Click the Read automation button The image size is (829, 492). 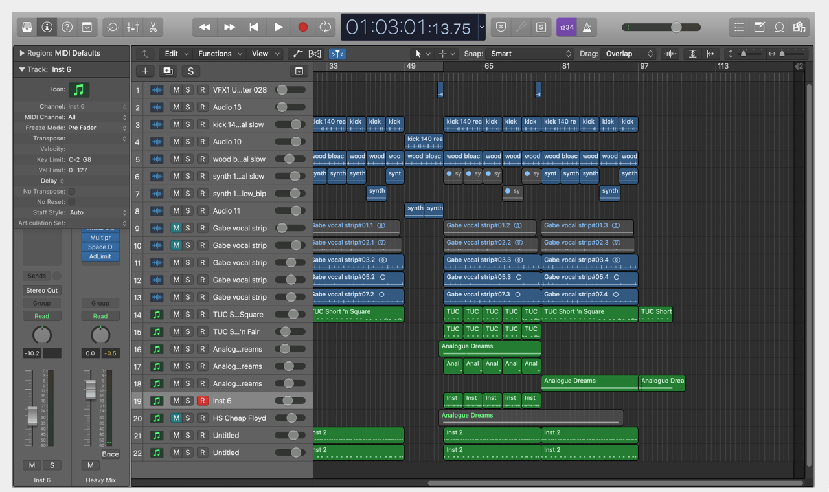click(x=42, y=316)
